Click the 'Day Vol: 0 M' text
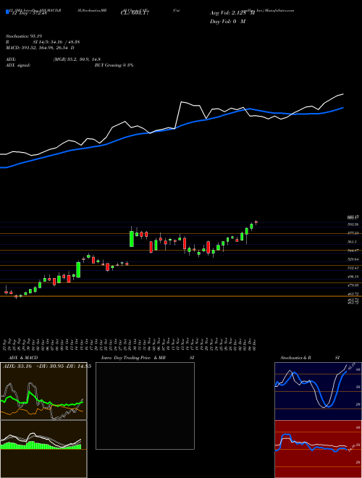Viewport: 362px width, 478px height. [227, 21]
